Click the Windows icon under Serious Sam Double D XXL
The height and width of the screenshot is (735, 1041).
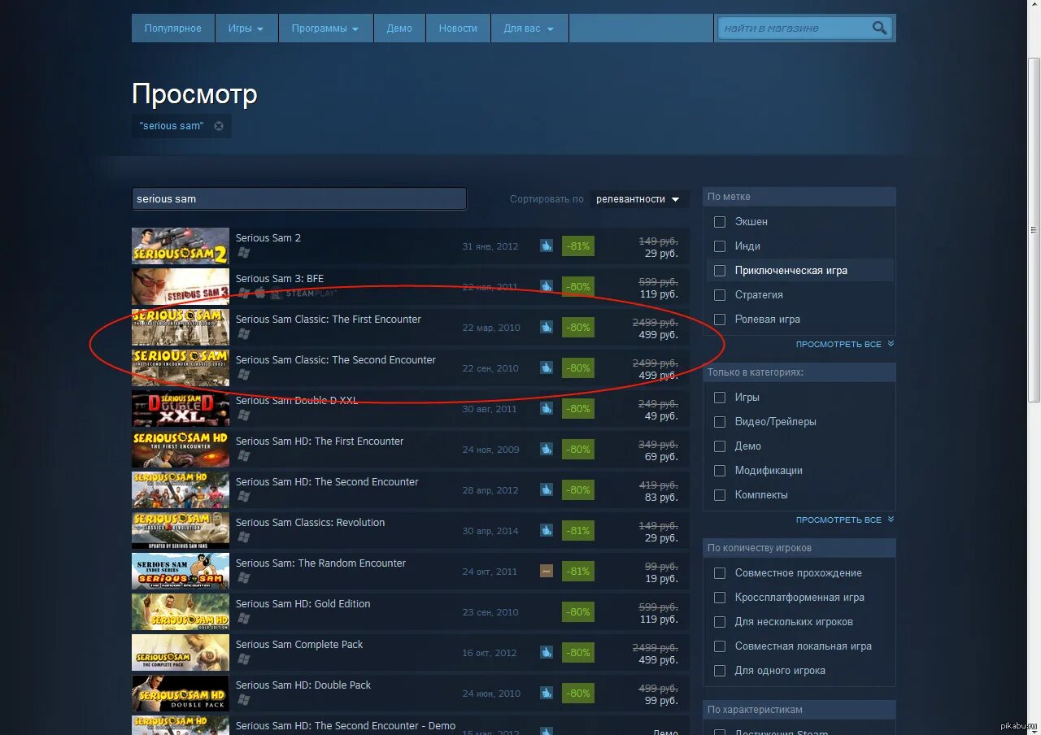point(243,415)
